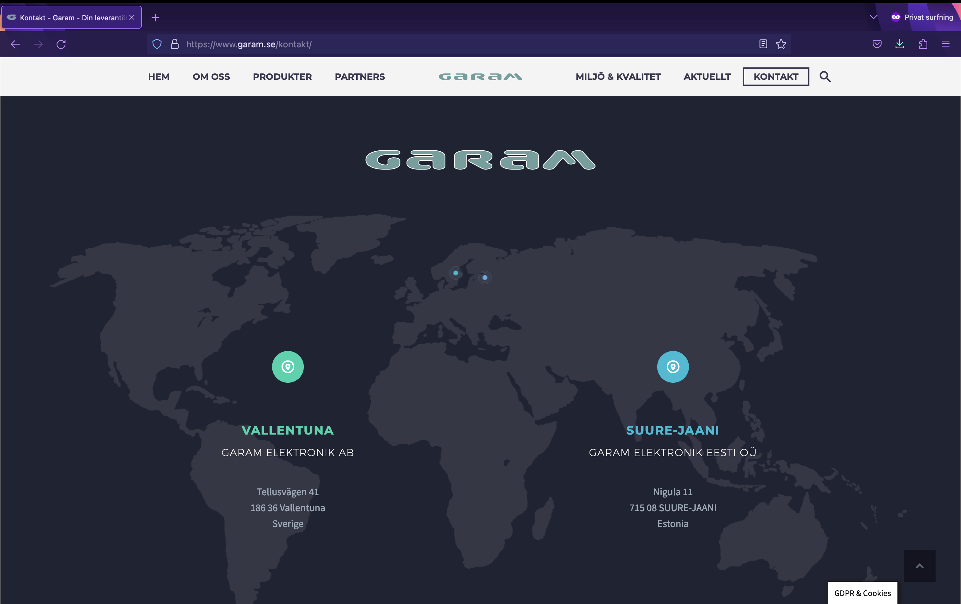Save page to Pocket
The height and width of the screenshot is (604, 961).
point(877,44)
